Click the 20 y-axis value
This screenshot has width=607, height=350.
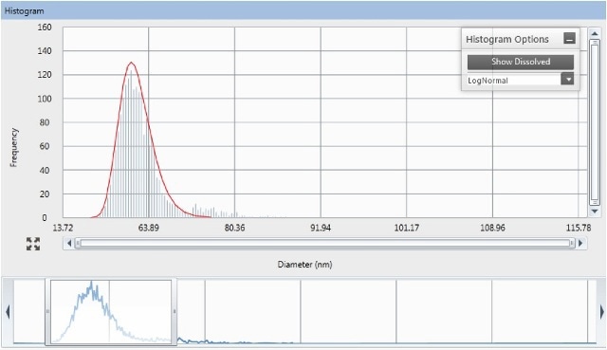pyautogui.click(x=45, y=194)
